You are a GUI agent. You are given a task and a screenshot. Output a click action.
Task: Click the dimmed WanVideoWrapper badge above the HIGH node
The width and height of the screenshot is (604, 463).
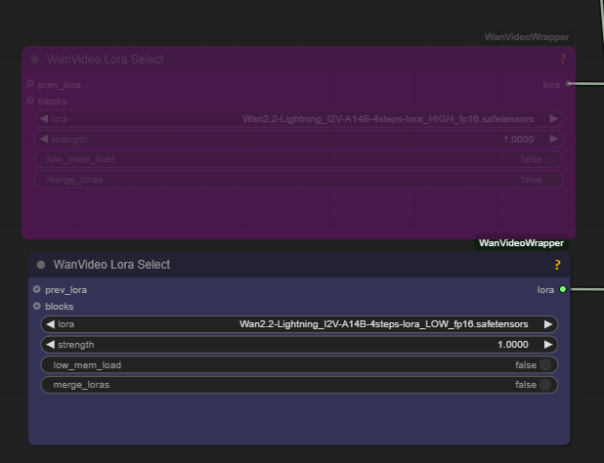[x=527, y=37]
